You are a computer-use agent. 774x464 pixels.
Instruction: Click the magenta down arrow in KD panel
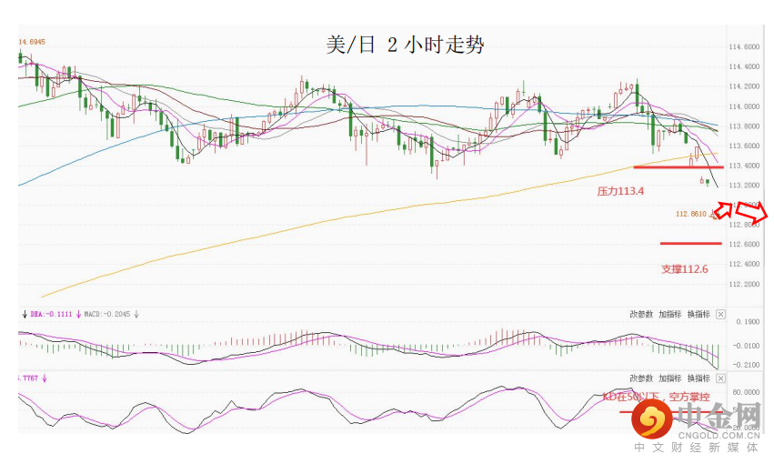click(43, 377)
